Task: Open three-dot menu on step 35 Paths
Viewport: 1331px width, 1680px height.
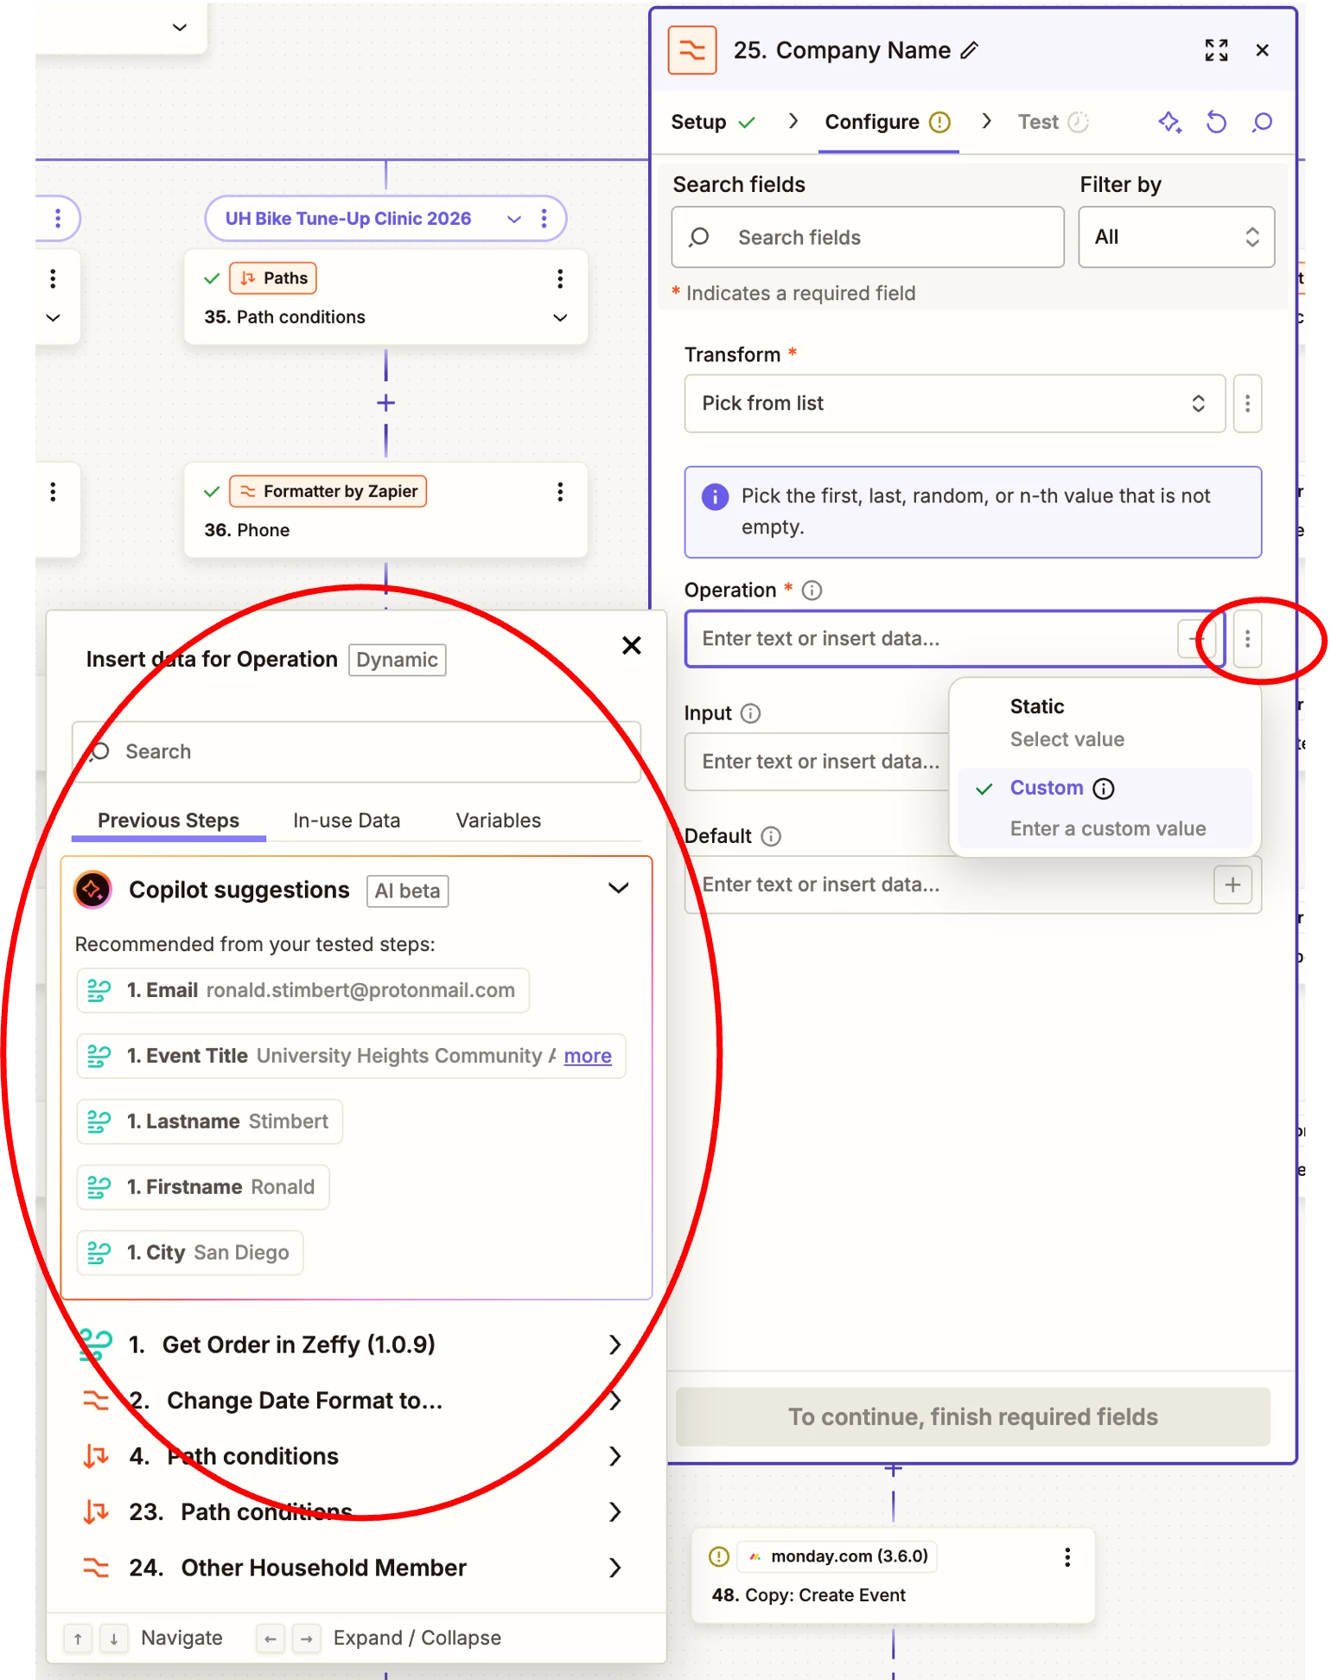Action: click(x=560, y=278)
